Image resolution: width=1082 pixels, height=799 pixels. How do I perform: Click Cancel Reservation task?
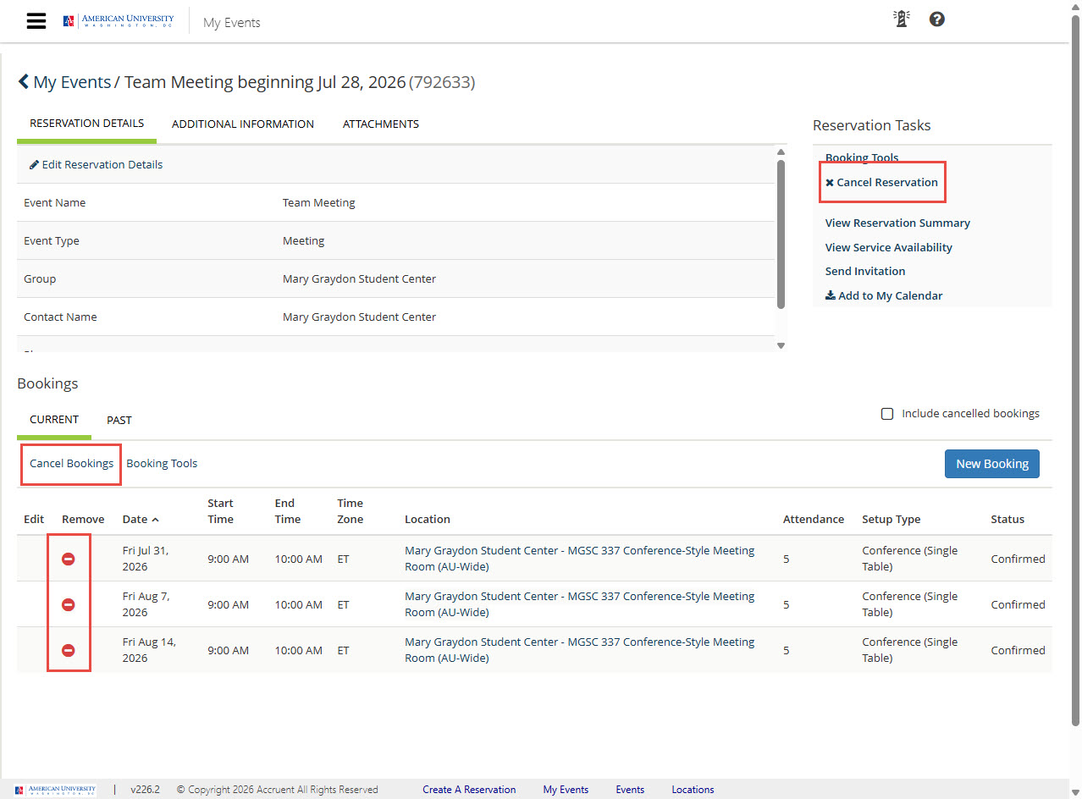tap(881, 182)
